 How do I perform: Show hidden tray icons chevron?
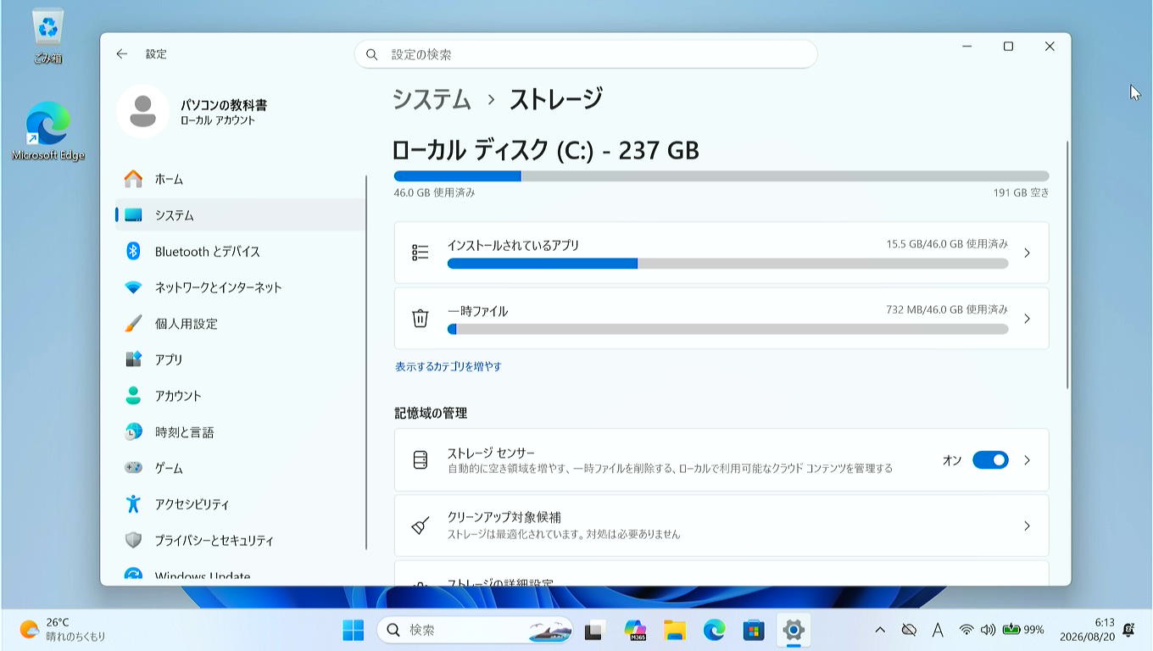tap(880, 630)
